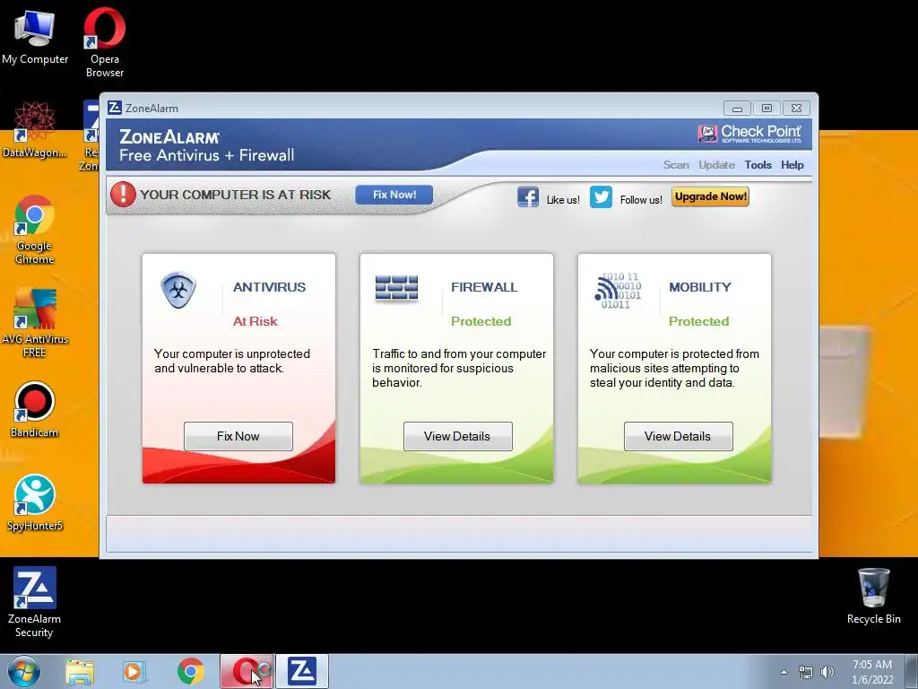918x689 pixels.
Task: Open My Computer desktop icon
Action: (35, 36)
